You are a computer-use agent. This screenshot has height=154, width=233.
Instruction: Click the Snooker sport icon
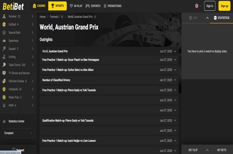coord(4,16)
